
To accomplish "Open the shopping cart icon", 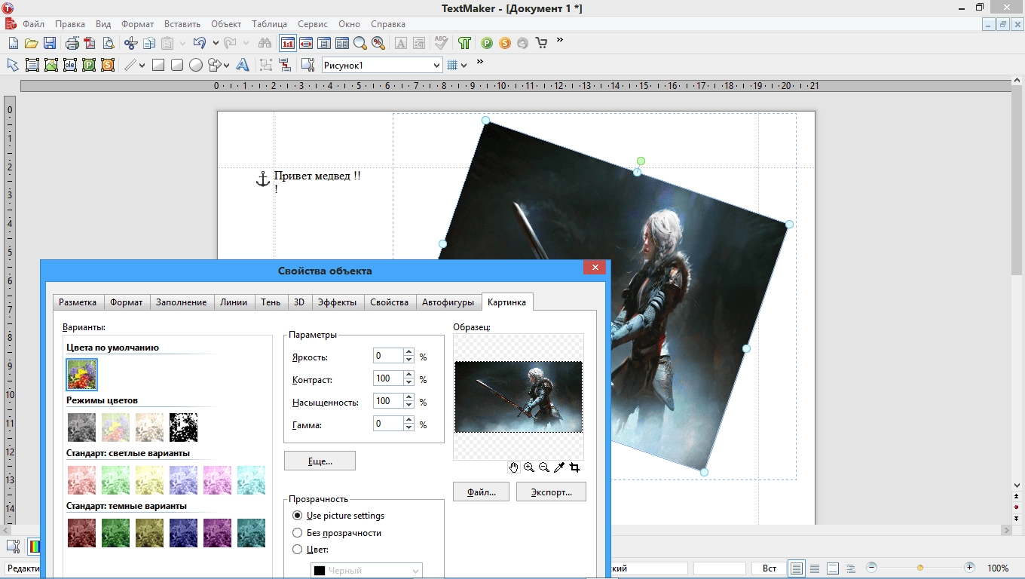I will pos(541,43).
